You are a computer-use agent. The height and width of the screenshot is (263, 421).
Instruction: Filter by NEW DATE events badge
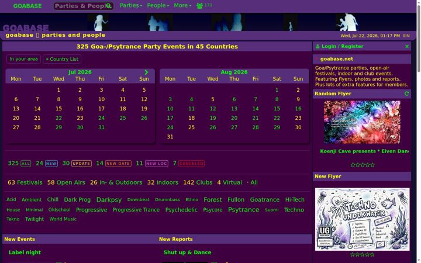[118, 164]
